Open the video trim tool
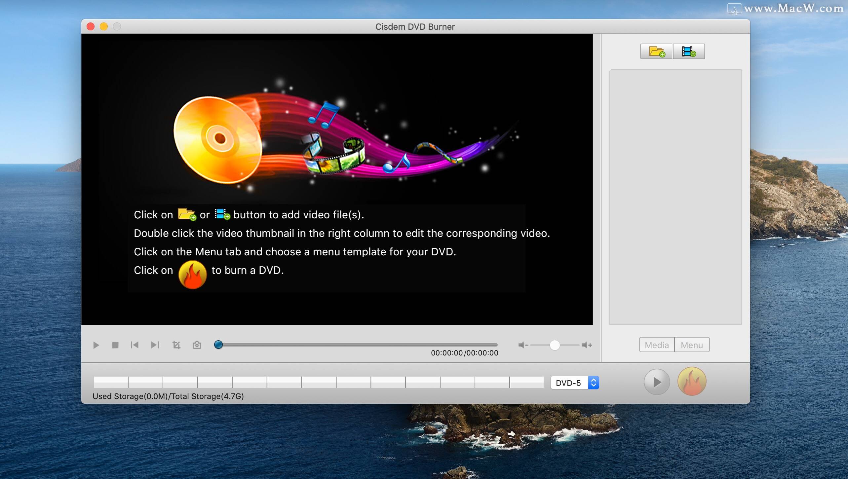This screenshot has width=848, height=479. point(176,345)
